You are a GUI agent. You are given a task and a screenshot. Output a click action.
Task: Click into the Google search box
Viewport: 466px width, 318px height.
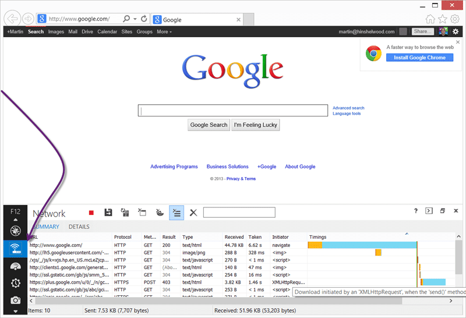coord(232,110)
